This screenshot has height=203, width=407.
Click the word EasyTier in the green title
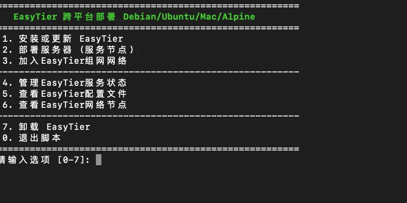[35, 17]
